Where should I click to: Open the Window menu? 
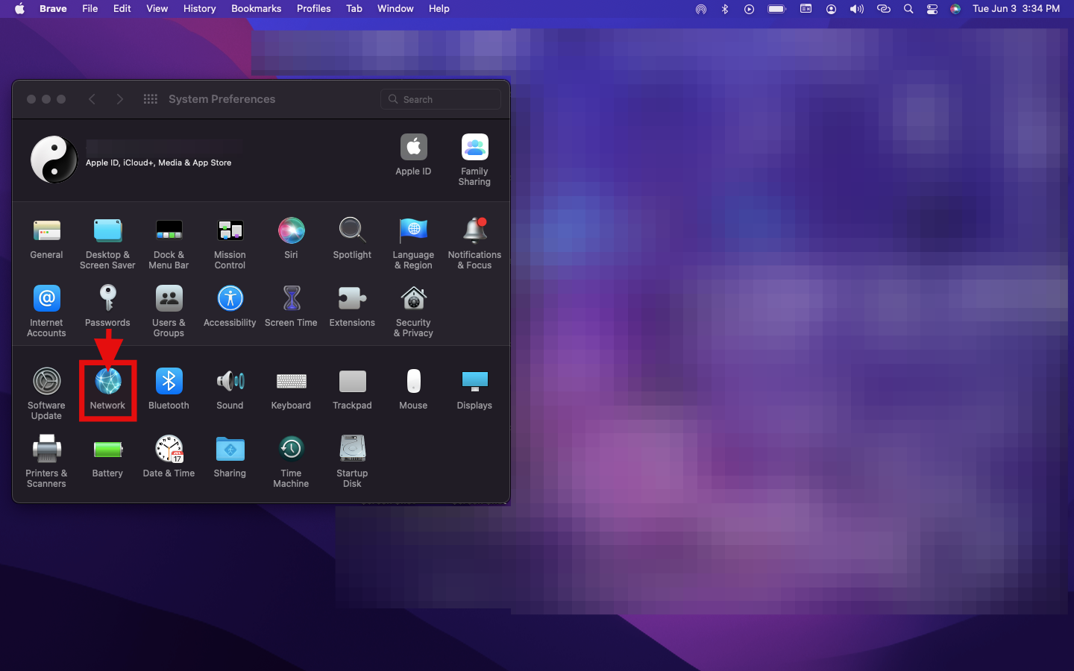pyautogui.click(x=395, y=9)
